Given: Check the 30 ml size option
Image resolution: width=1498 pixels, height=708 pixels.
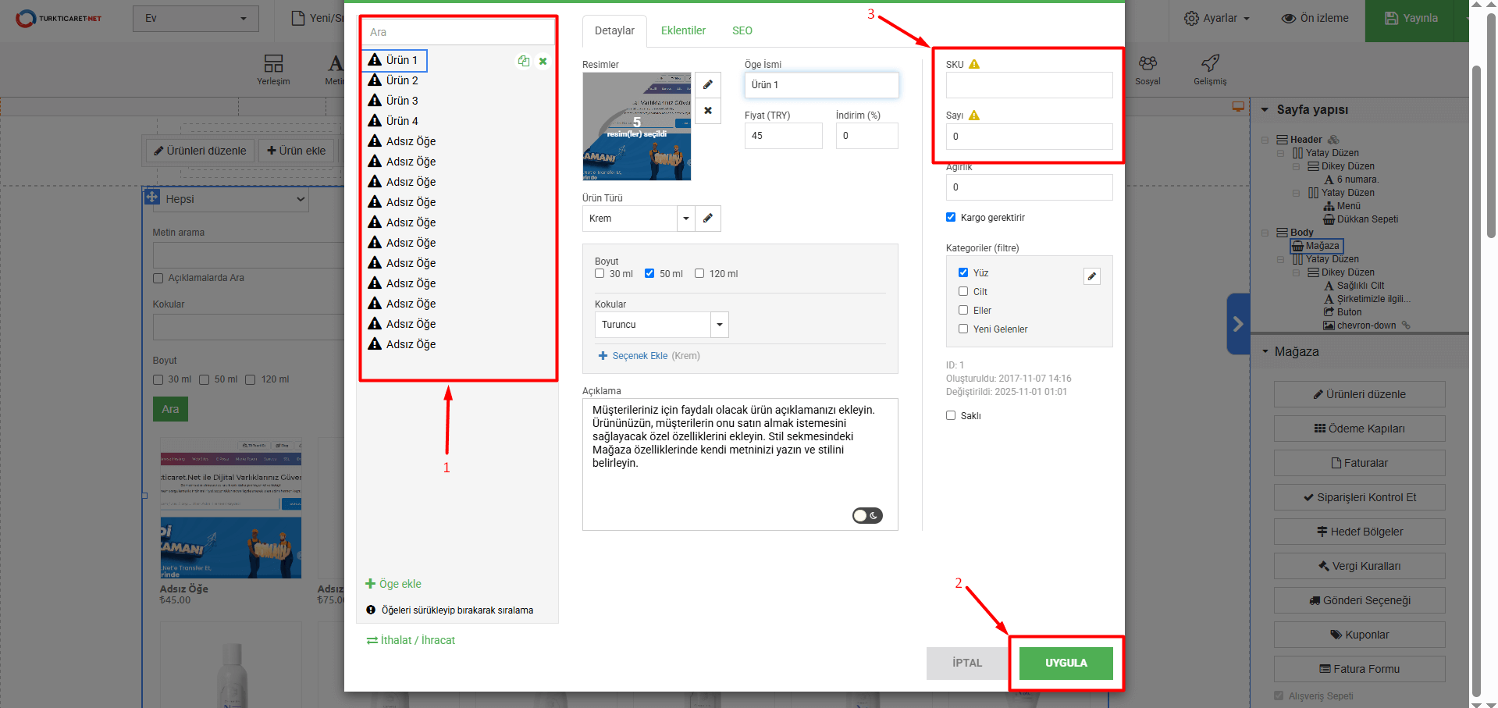Looking at the screenshot, I should (600, 274).
